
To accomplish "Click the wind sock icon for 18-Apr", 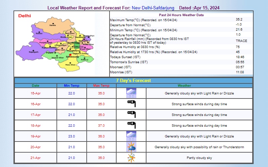I will (131, 125).
